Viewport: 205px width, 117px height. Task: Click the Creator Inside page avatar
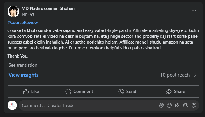click(12, 105)
